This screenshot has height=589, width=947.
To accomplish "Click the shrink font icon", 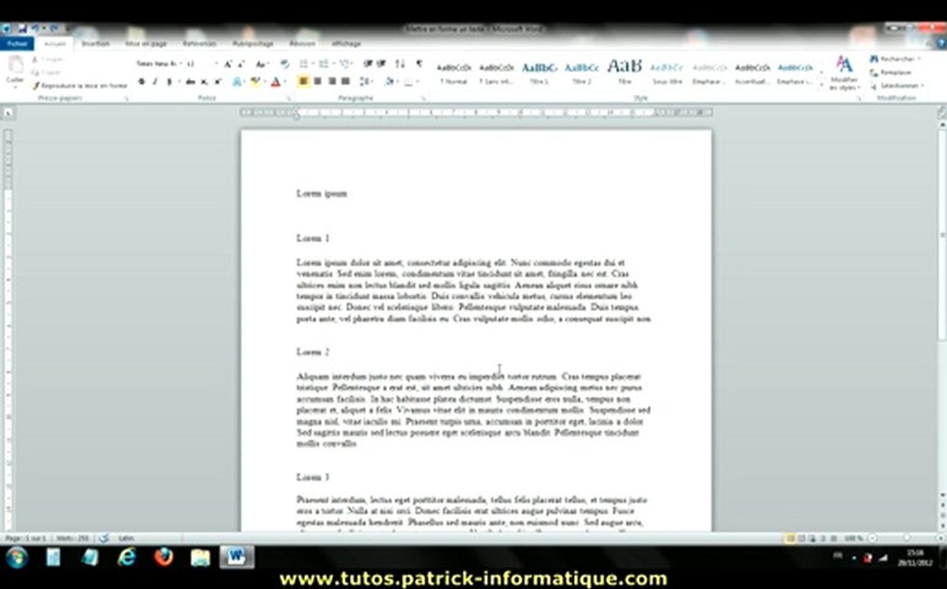I will click(241, 64).
